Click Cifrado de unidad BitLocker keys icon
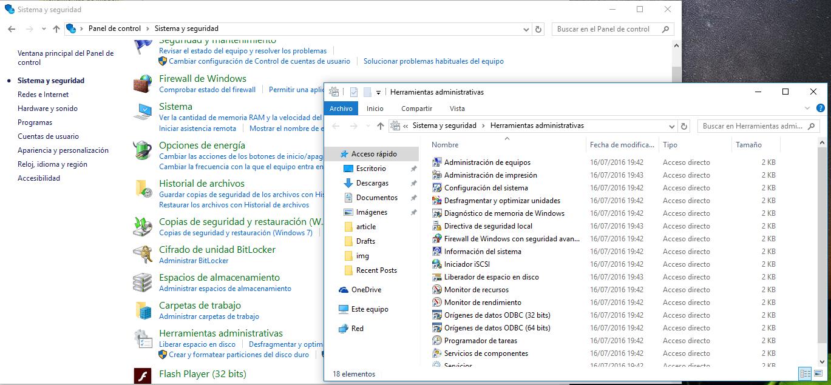Viewport: 831px width, 385px height. [143, 255]
